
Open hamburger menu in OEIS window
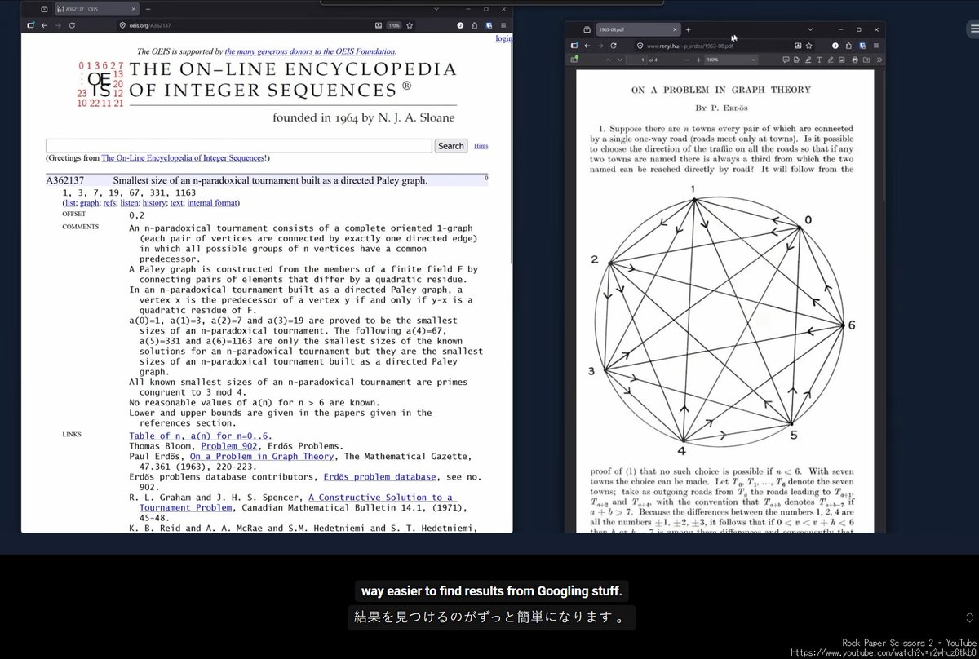coord(503,25)
